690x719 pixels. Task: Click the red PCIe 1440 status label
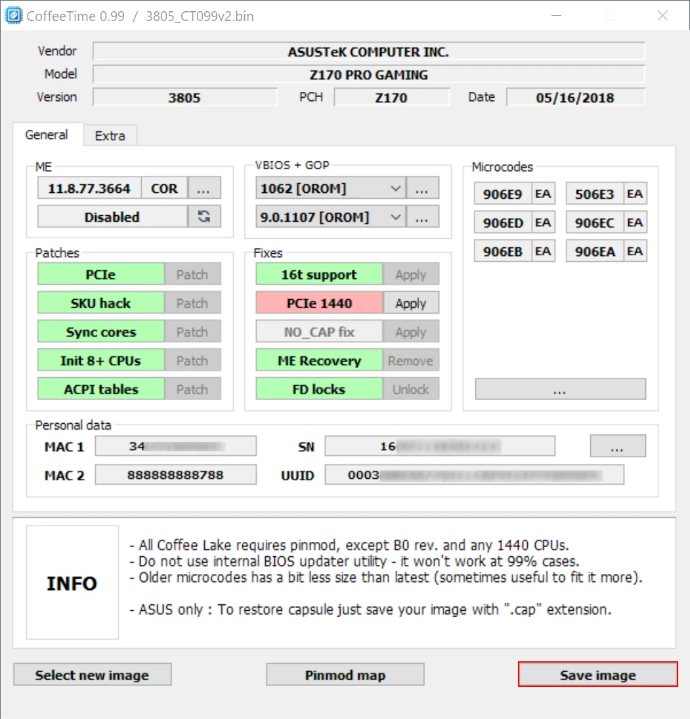pos(319,302)
